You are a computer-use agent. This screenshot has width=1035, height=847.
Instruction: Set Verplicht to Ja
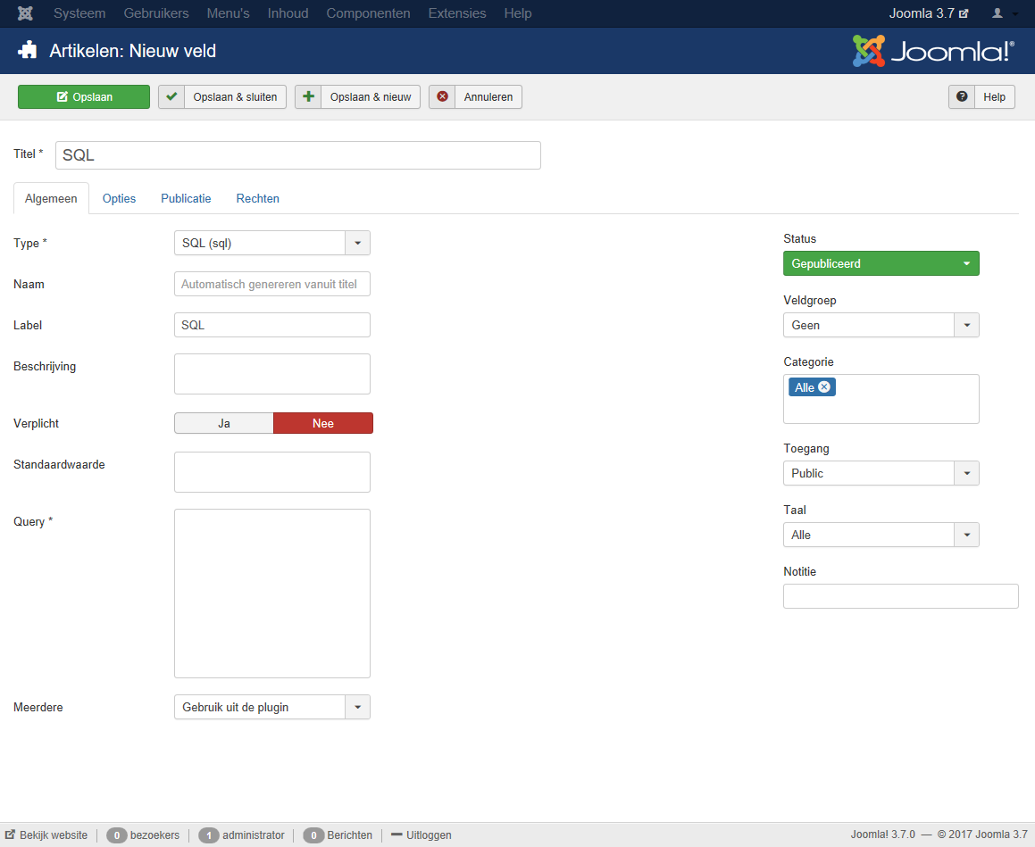tap(224, 423)
